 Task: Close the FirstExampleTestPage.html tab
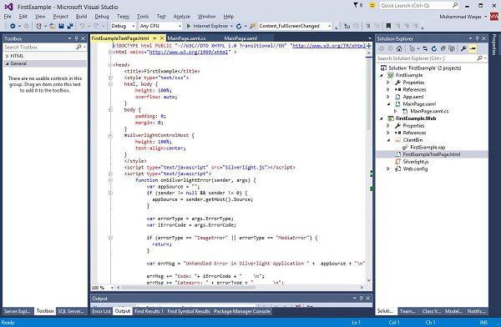[162, 38]
